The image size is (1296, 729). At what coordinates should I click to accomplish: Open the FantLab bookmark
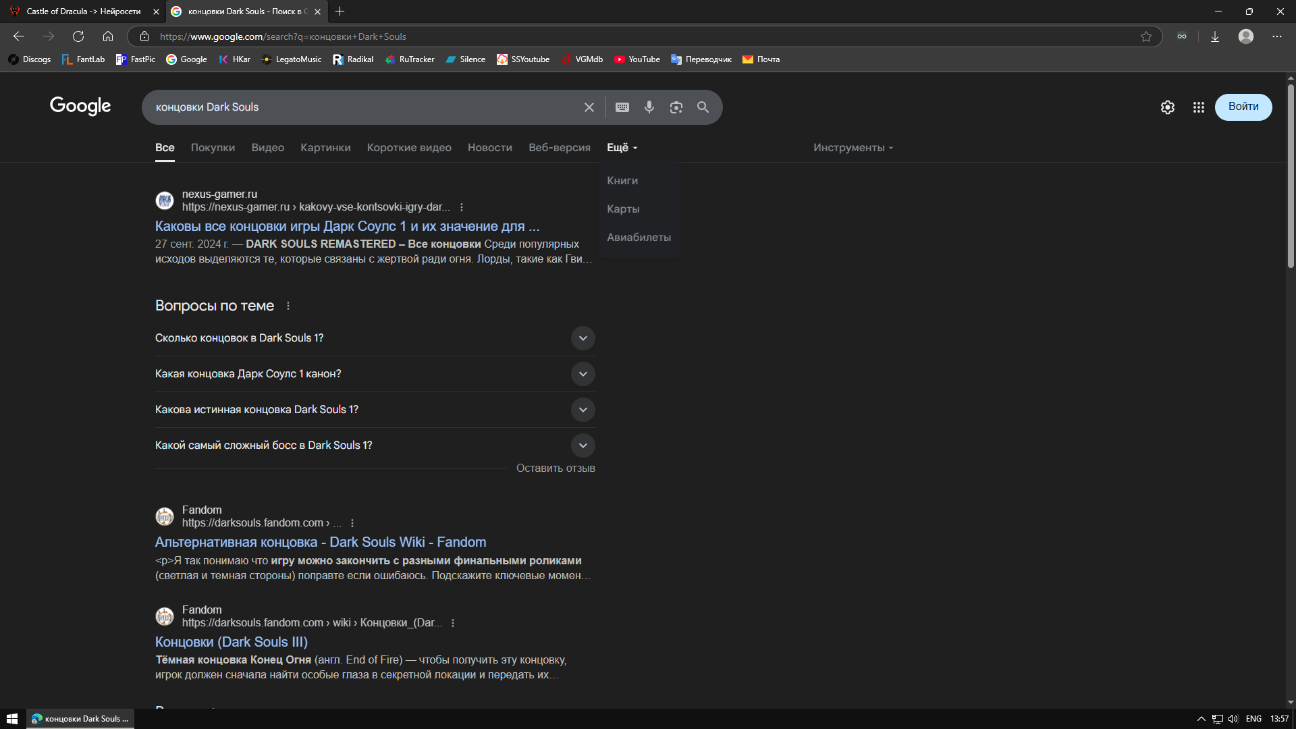83,59
